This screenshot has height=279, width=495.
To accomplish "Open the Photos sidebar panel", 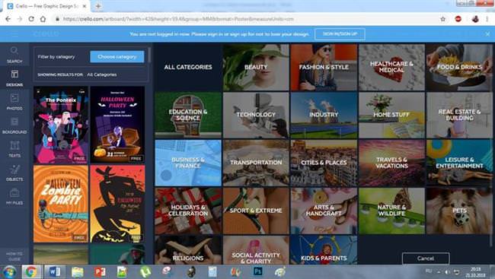I will click(14, 102).
